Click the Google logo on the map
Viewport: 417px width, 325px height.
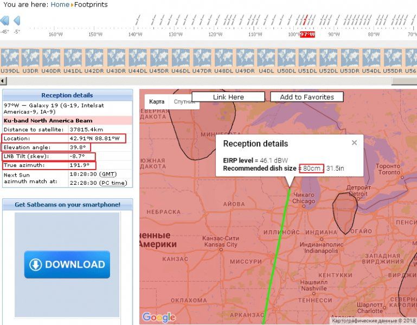(x=159, y=317)
